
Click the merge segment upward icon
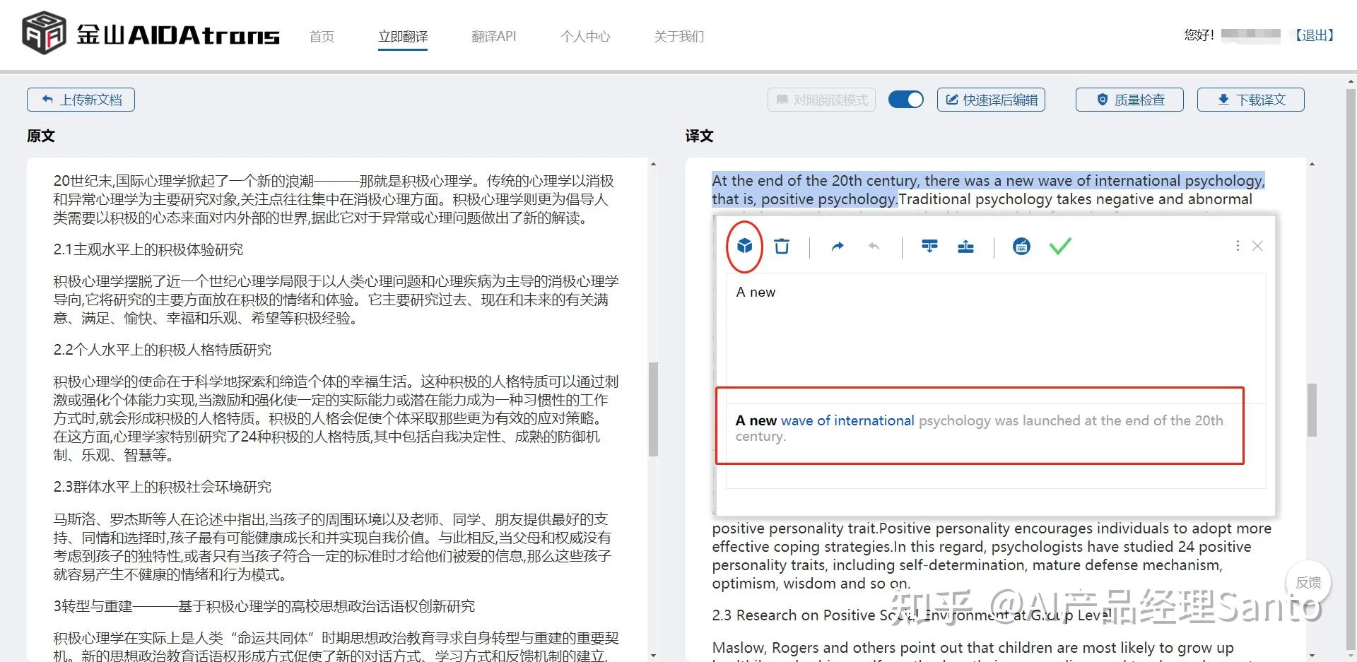[x=965, y=246]
